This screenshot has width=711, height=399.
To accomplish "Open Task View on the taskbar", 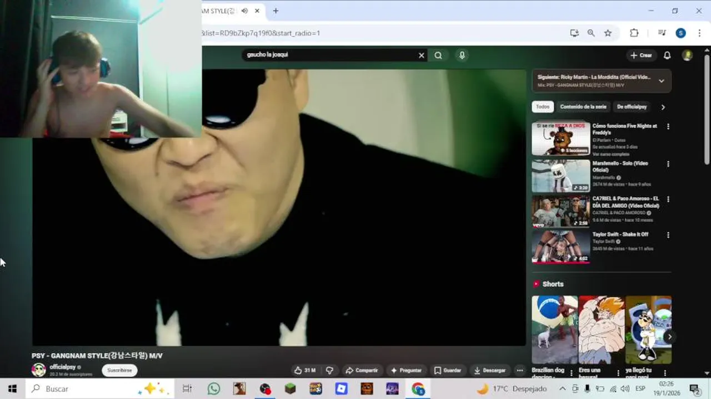I will [187, 389].
